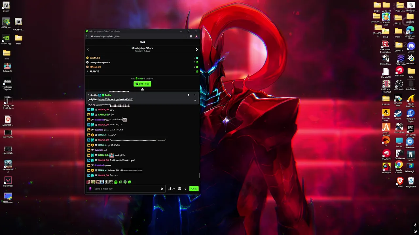This screenshot has height=235, width=419.
Task: Open Wallpaper Engine desktop icon
Action: tap(410, 116)
